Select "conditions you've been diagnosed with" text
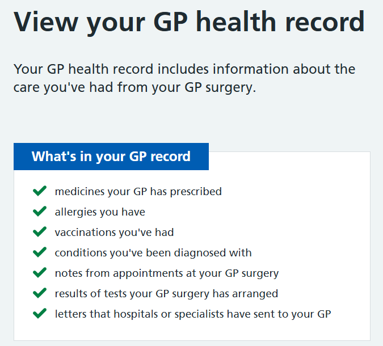 (153, 253)
